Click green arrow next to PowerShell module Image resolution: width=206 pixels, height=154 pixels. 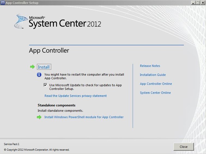[x=39, y=117]
